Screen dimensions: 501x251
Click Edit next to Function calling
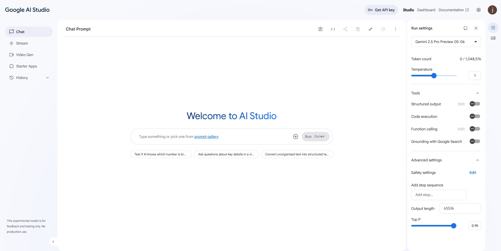(461, 129)
